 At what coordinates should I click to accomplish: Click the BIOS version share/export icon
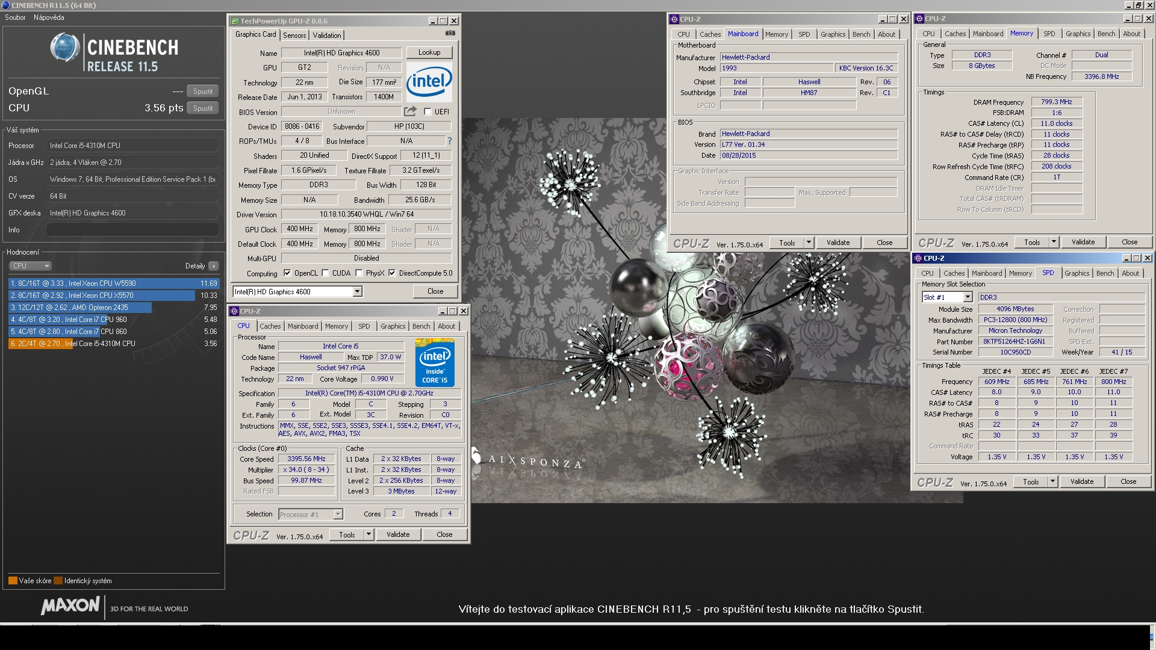pos(410,111)
